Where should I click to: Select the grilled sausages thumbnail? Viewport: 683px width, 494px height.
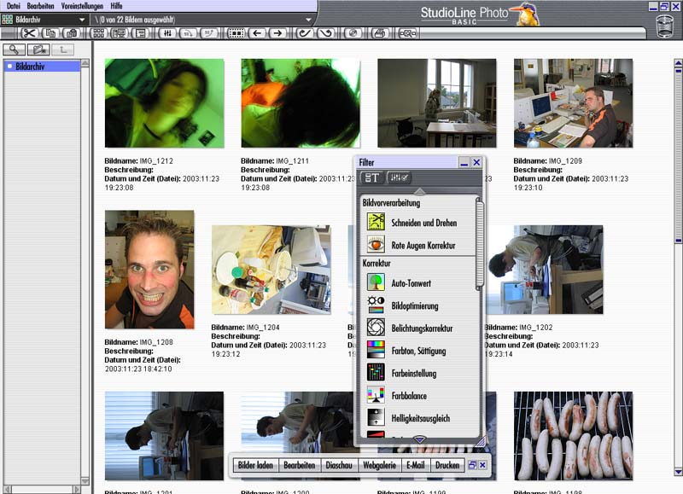point(573,436)
